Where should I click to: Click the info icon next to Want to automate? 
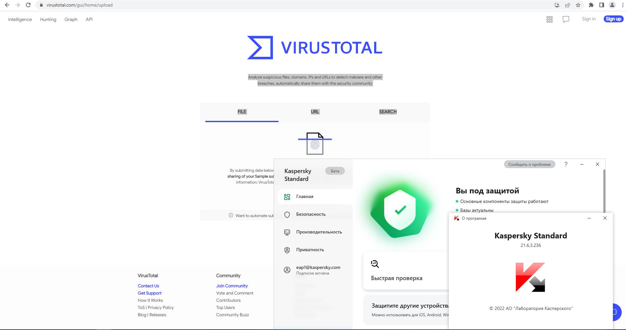[231, 215]
